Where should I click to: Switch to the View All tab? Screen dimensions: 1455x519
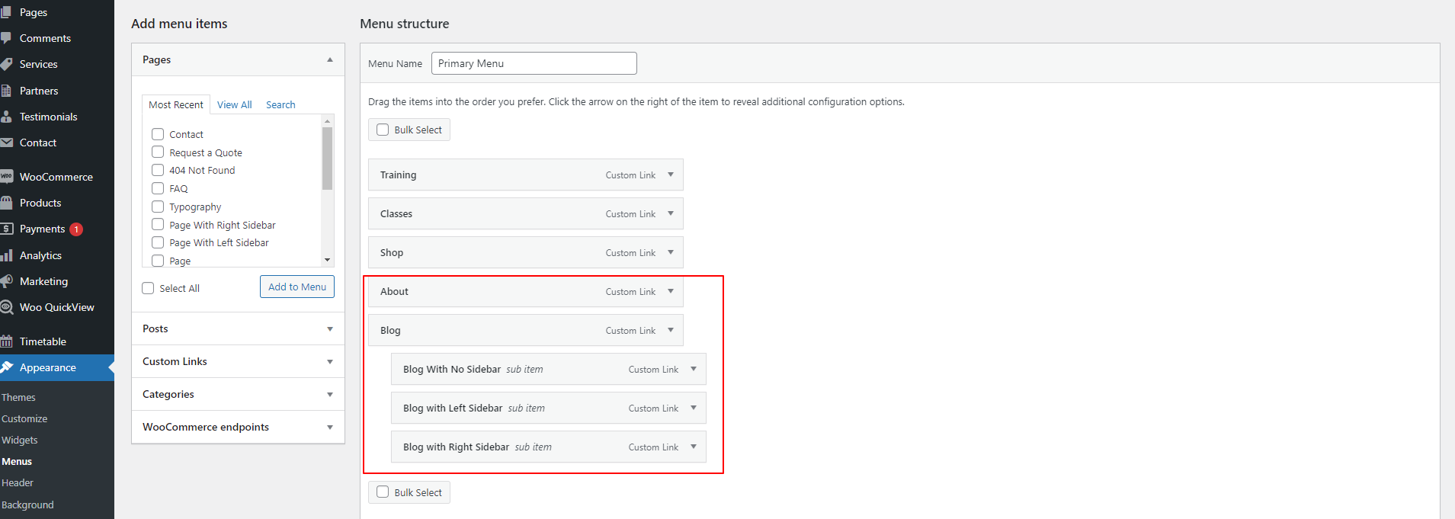point(234,104)
